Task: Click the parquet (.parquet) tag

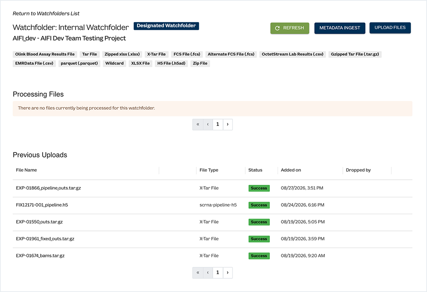Action: coord(79,64)
